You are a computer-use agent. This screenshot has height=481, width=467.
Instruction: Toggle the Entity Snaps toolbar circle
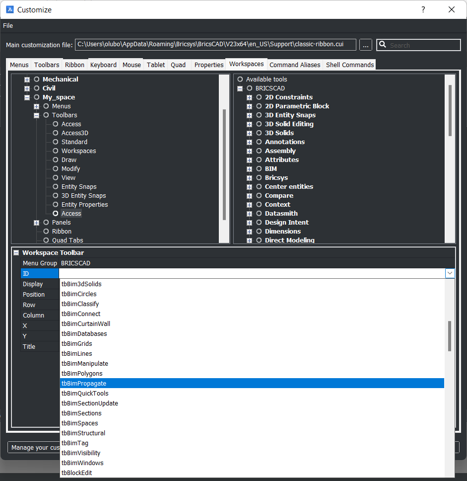point(56,187)
